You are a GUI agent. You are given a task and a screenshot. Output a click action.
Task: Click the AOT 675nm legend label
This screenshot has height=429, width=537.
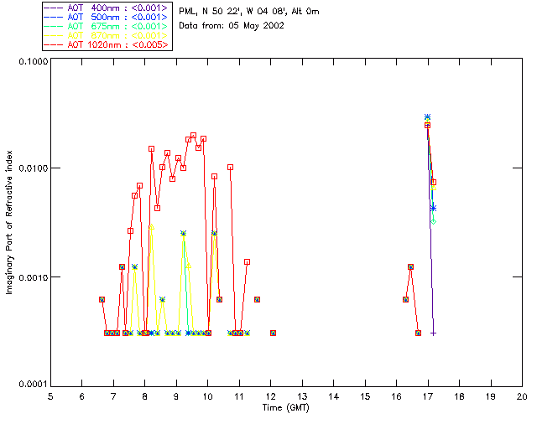(117, 26)
